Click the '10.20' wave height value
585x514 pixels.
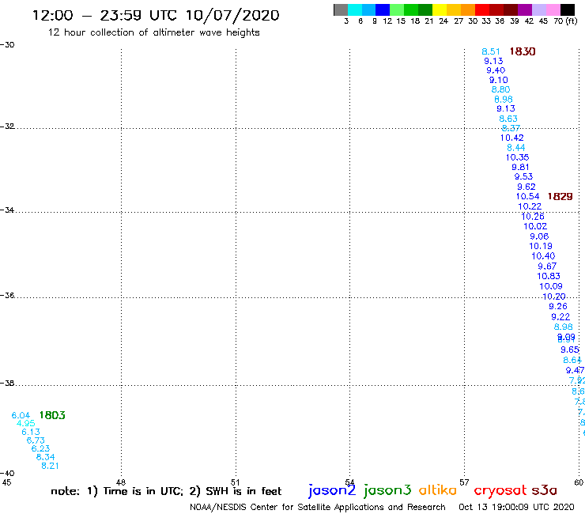pos(553,297)
